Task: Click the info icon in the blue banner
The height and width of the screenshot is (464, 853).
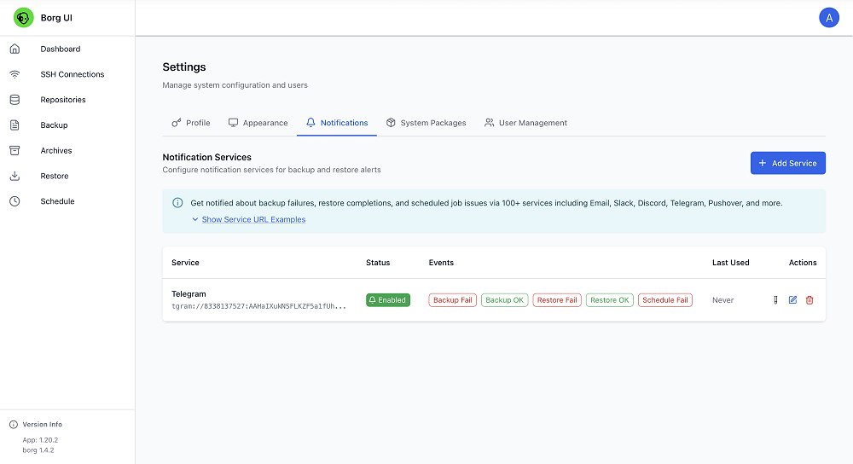Action: point(177,203)
